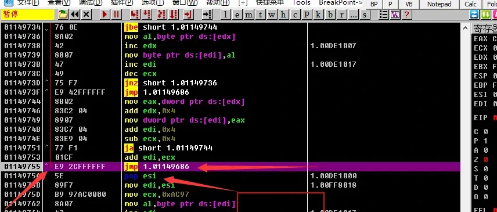This screenshot has width=497, height=212.
Task: Open the 查看(V) menu
Action: 59,2
